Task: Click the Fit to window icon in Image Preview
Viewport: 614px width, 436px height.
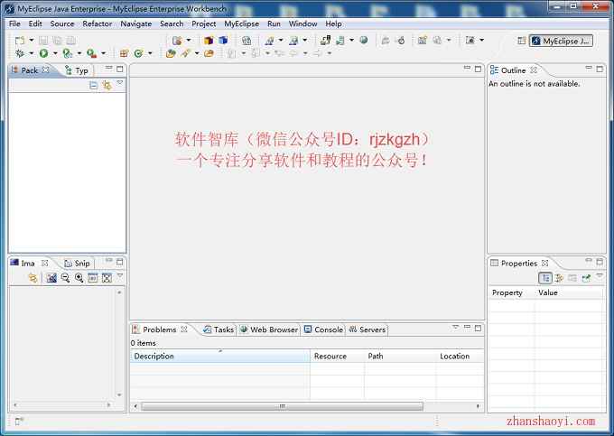Action: click(x=107, y=278)
